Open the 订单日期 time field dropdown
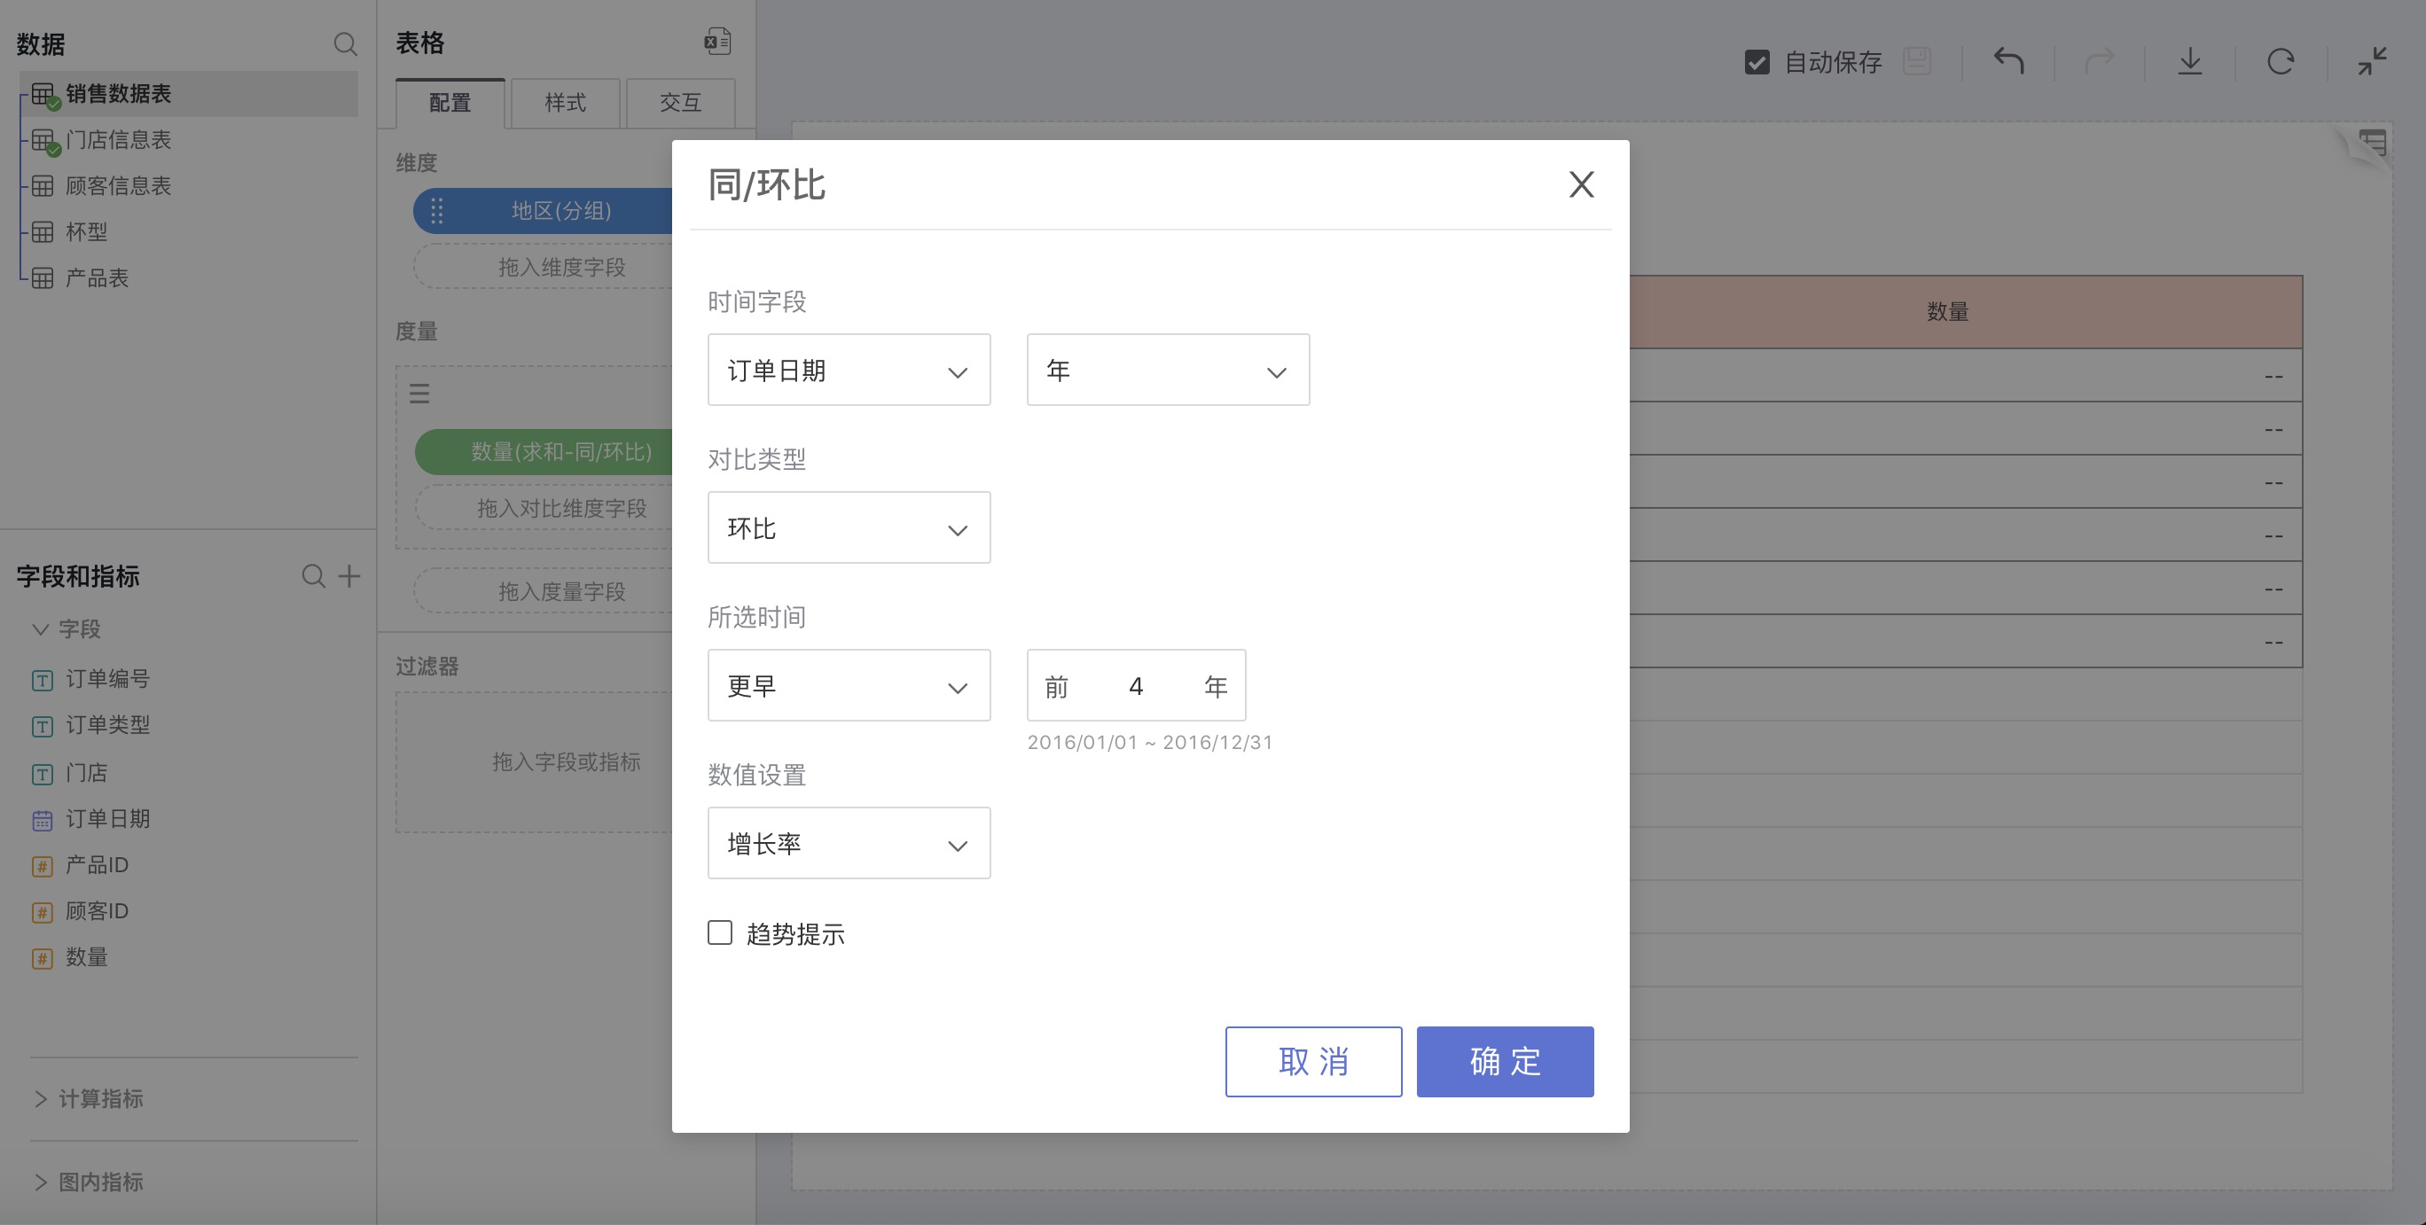 coord(849,370)
